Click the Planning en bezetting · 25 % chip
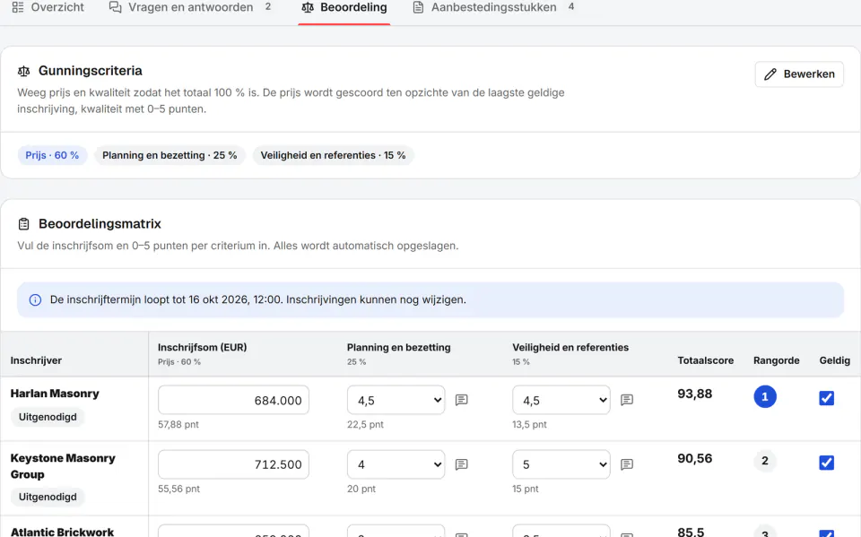The image size is (861, 537). [x=170, y=155]
